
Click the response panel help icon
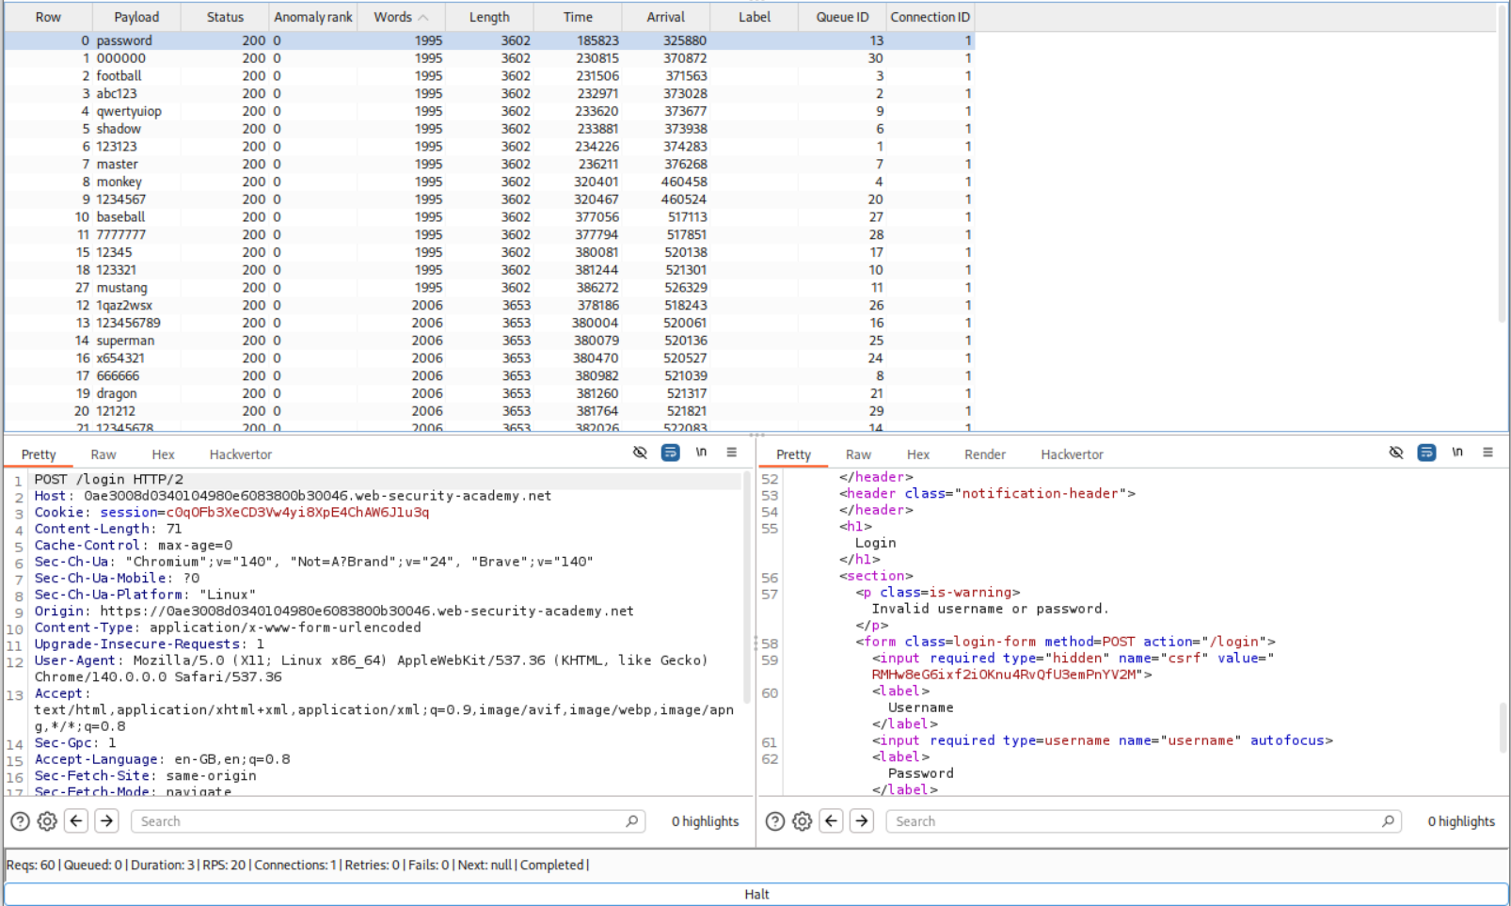[774, 821]
